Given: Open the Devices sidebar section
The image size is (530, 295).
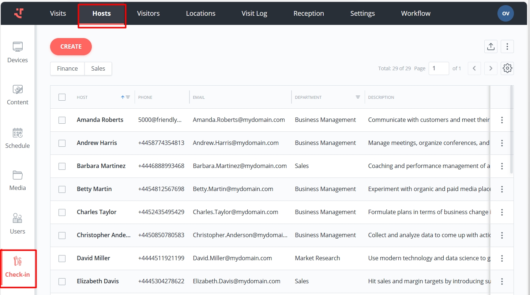Looking at the screenshot, I should click(18, 52).
